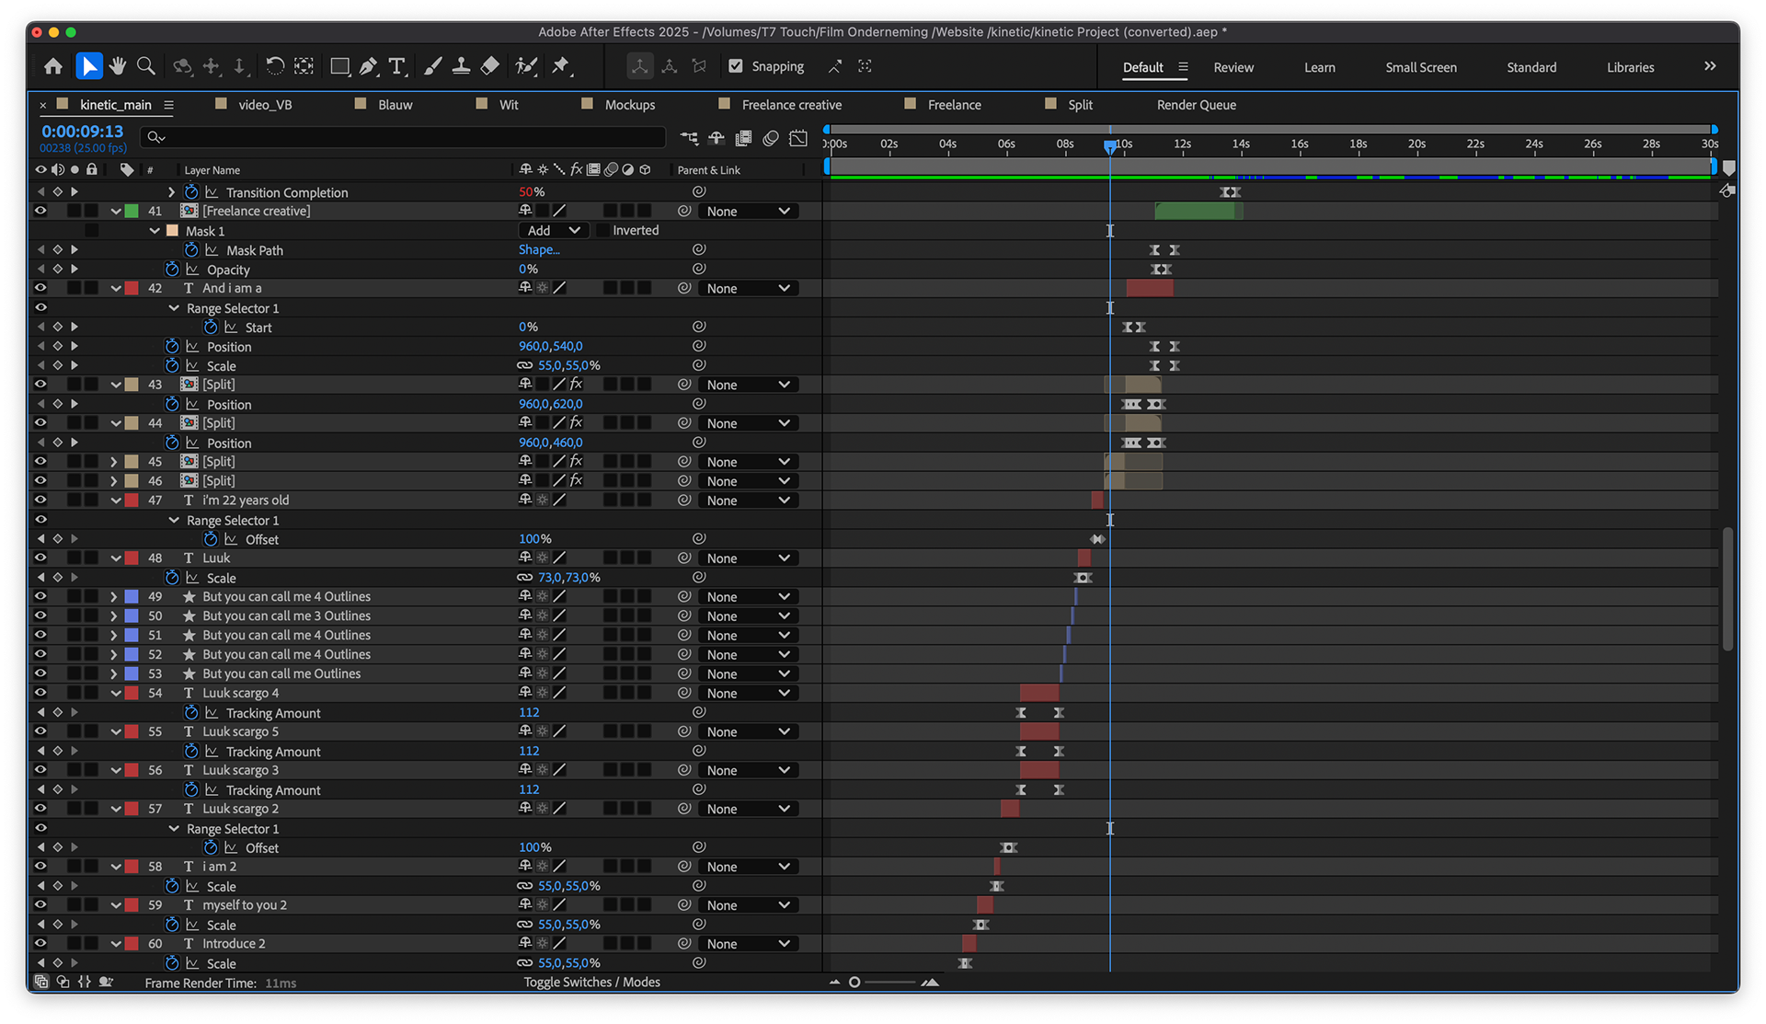Select the Pen tool

368,66
